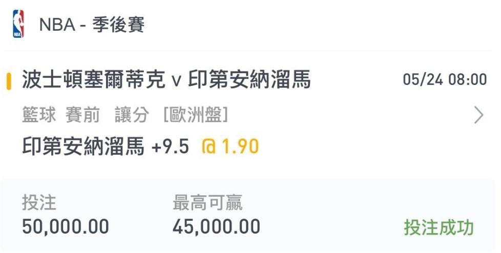Click the 05/24 08:00 match time

pos(445,79)
